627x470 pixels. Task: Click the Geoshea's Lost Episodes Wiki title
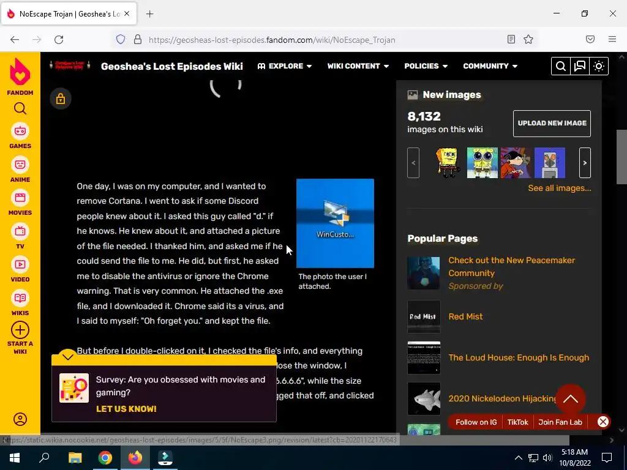(x=172, y=66)
